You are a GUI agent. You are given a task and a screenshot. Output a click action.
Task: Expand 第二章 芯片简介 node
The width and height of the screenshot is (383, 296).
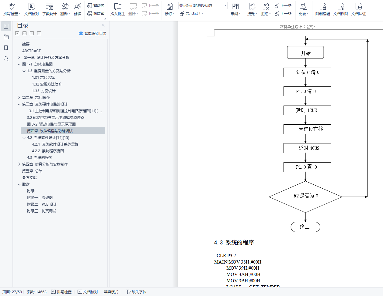[x=19, y=97]
